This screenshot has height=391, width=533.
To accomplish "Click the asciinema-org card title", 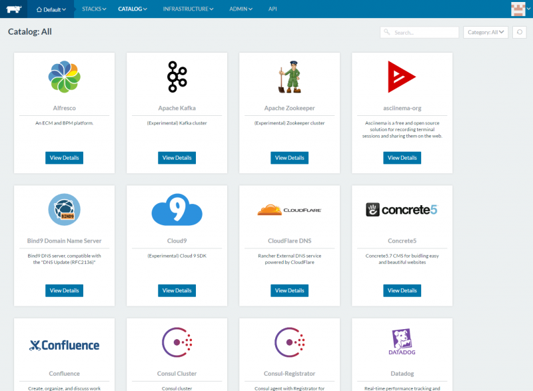I will click(x=402, y=108).
